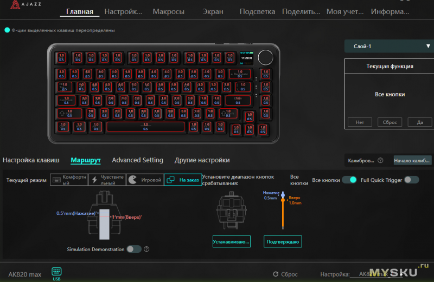Select the Comfort mode keyboard icon

[x=56, y=180]
